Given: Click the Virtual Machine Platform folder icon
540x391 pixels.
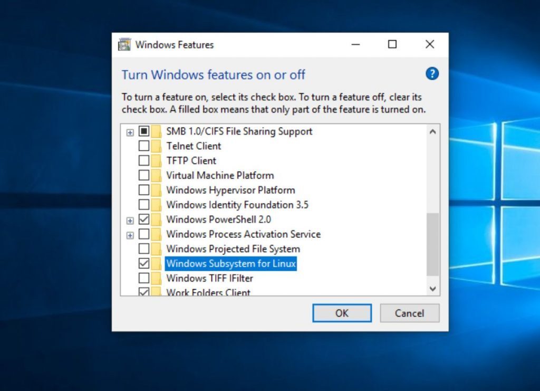Looking at the screenshot, I should coord(156,175).
